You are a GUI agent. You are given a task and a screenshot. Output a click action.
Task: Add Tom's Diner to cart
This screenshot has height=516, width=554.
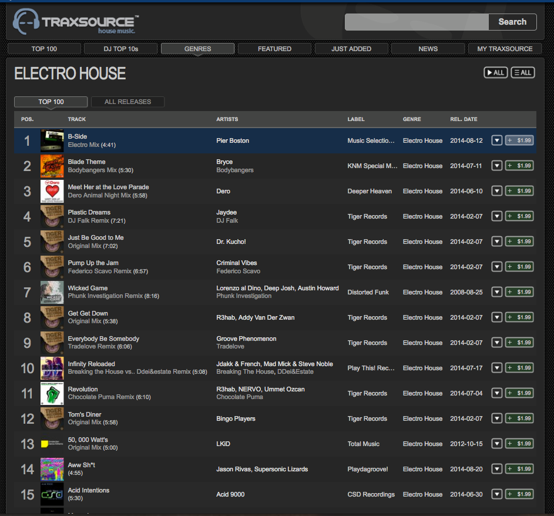tap(519, 418)
